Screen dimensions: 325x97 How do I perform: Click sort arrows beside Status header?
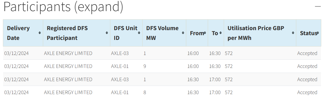tap(318, 33)
